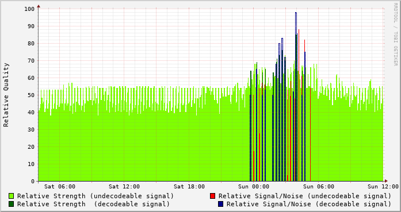This screenshot has width=401, height=212.
Task: Click the 50 value on the y-axis
Action: [31, 95]
